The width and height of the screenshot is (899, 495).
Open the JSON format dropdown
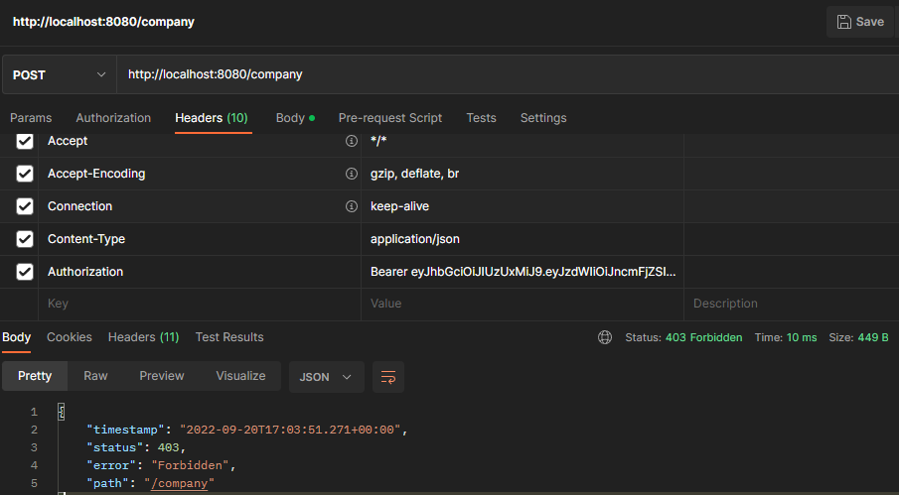coord(326,377)
